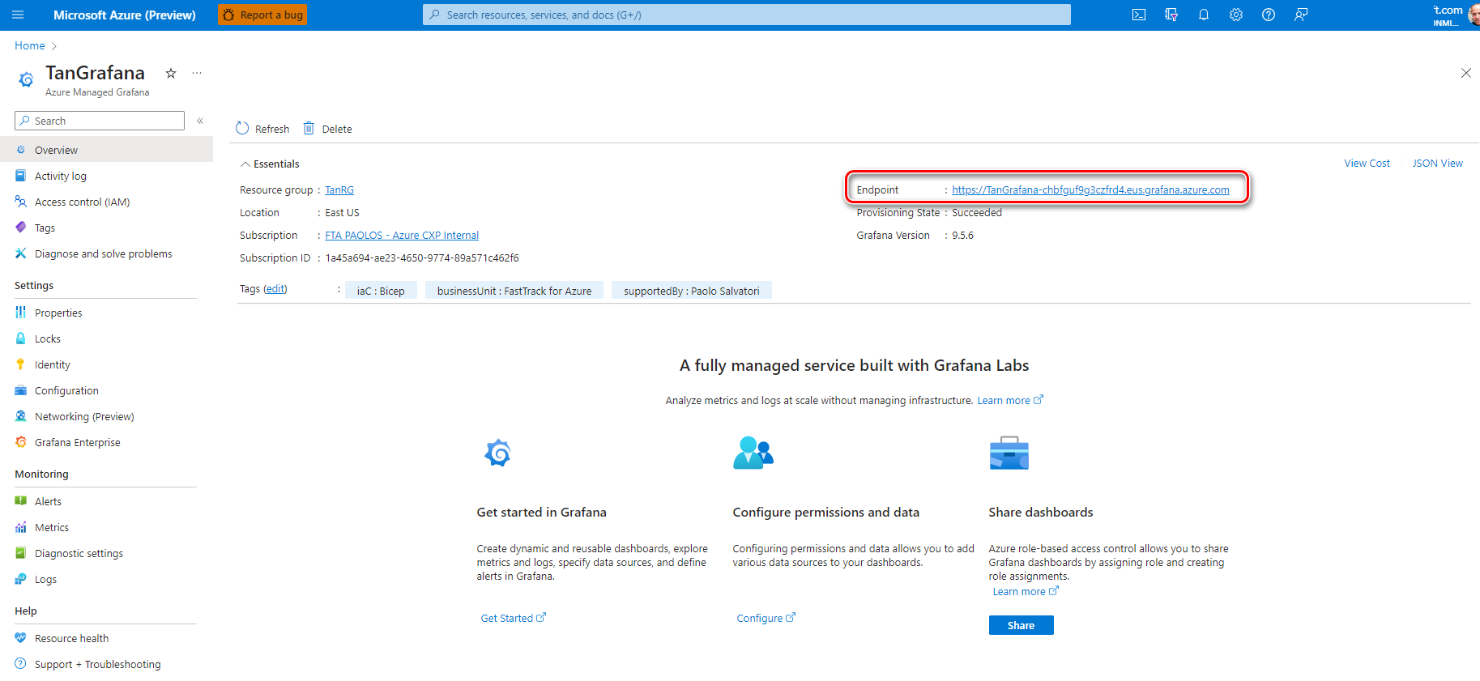The width and height of the screenshot is (1480, 681).
Task: Click the blue Share button
Action: click(x=1021, y=625)
